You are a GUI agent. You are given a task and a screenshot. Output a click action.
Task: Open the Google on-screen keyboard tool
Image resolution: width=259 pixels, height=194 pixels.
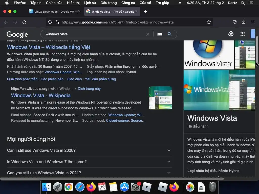pos(160,34)
